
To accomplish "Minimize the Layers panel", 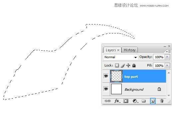I will click(x=165, y=46).
